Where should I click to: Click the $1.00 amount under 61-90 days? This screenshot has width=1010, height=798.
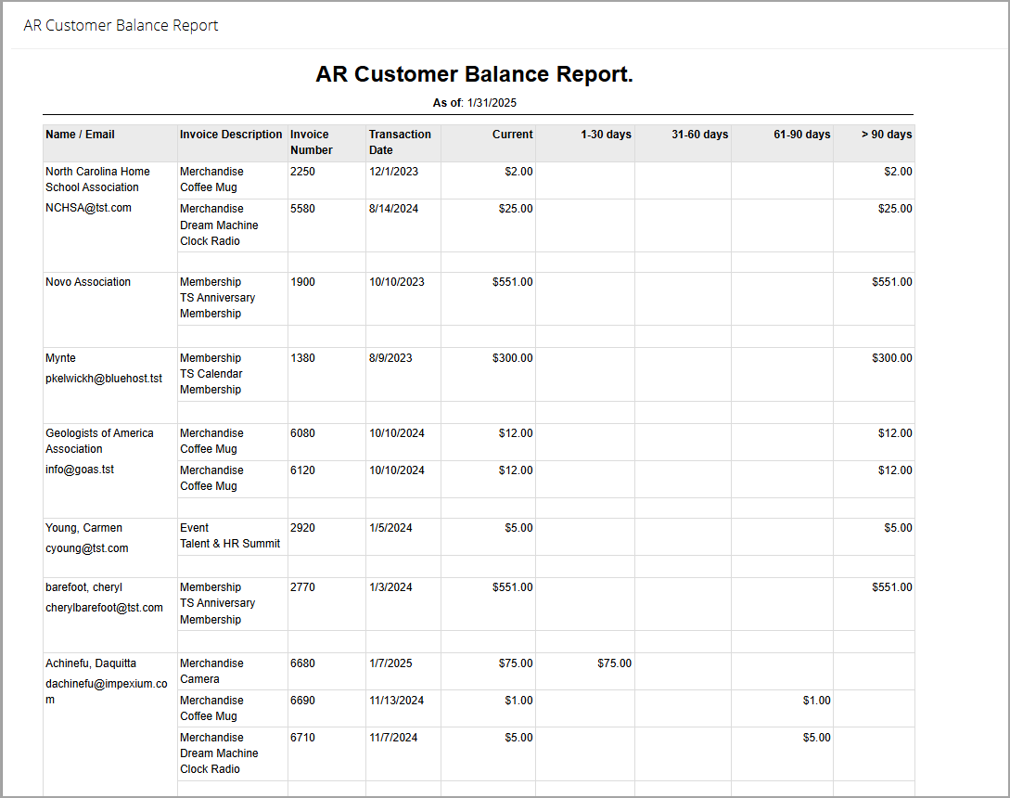[816, 700]
